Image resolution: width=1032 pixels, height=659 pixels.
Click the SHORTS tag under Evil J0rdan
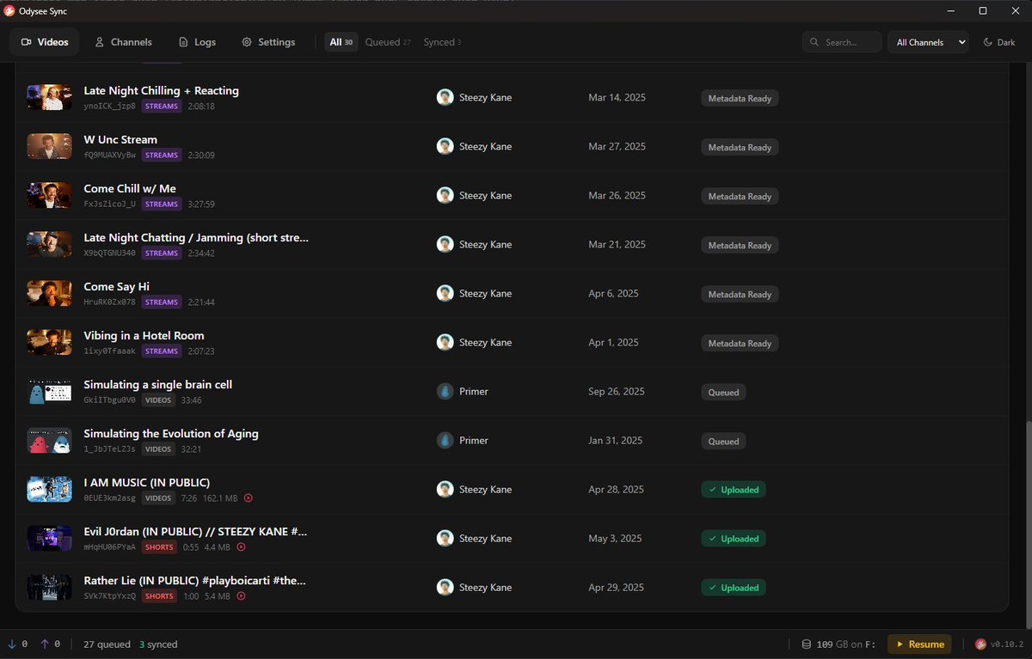tap(159, 547)
